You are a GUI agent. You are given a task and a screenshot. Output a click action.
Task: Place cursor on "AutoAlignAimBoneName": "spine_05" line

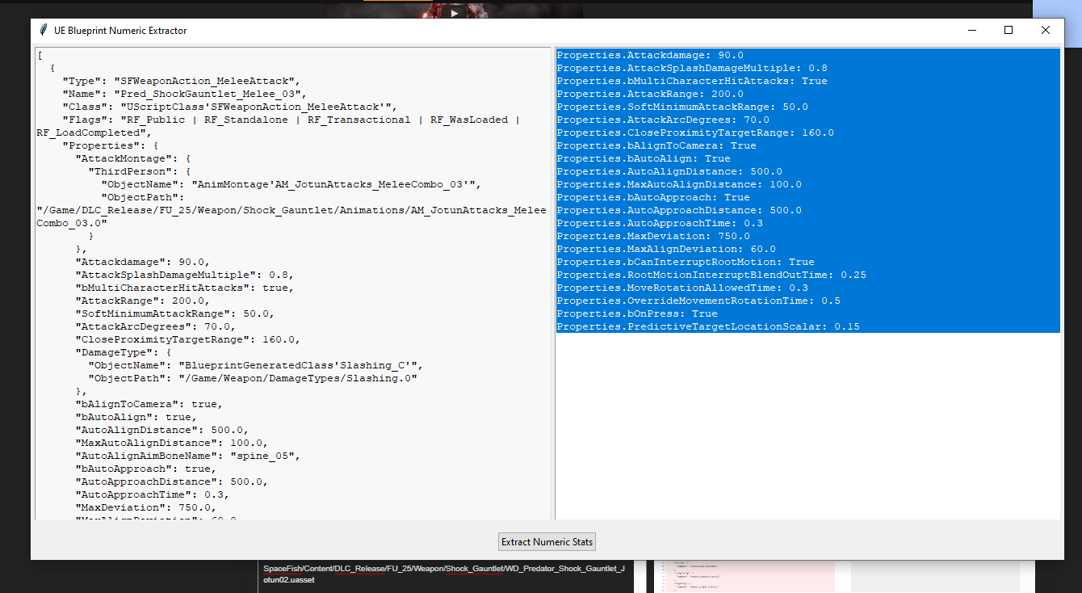(187, 456)
